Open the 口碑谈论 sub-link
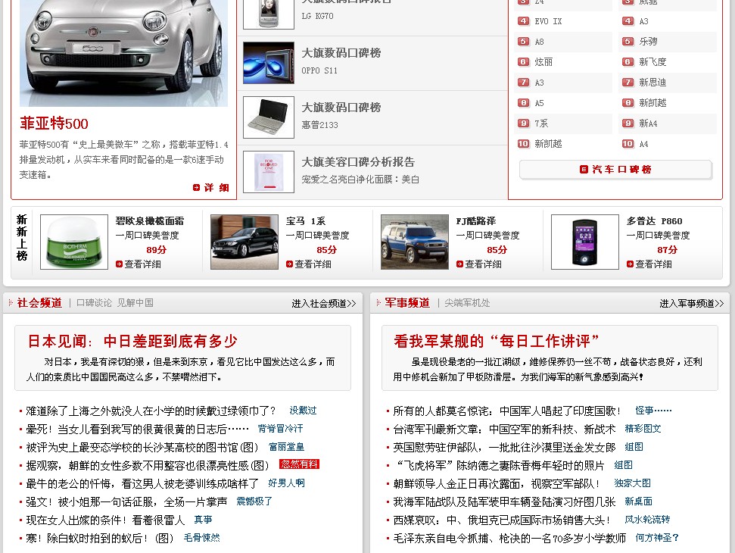The image size is (735, 553). click(x=94, y=303)
